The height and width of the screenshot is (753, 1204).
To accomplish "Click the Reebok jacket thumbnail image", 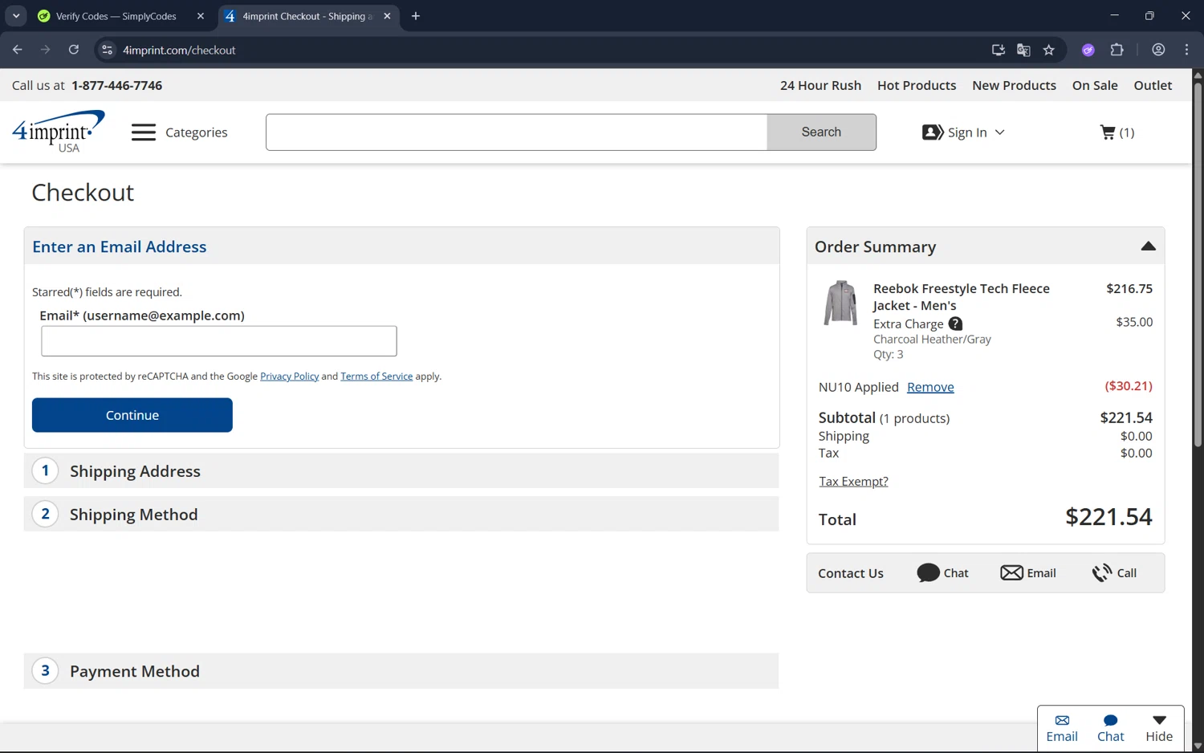I will [x=840, y=303].
